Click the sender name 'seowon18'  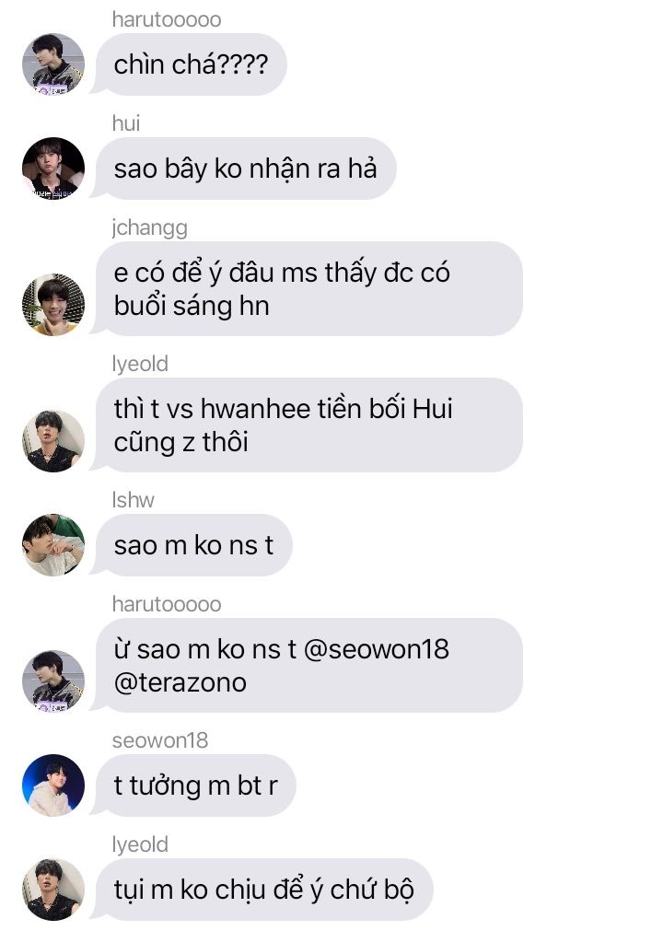pos(160,740)
